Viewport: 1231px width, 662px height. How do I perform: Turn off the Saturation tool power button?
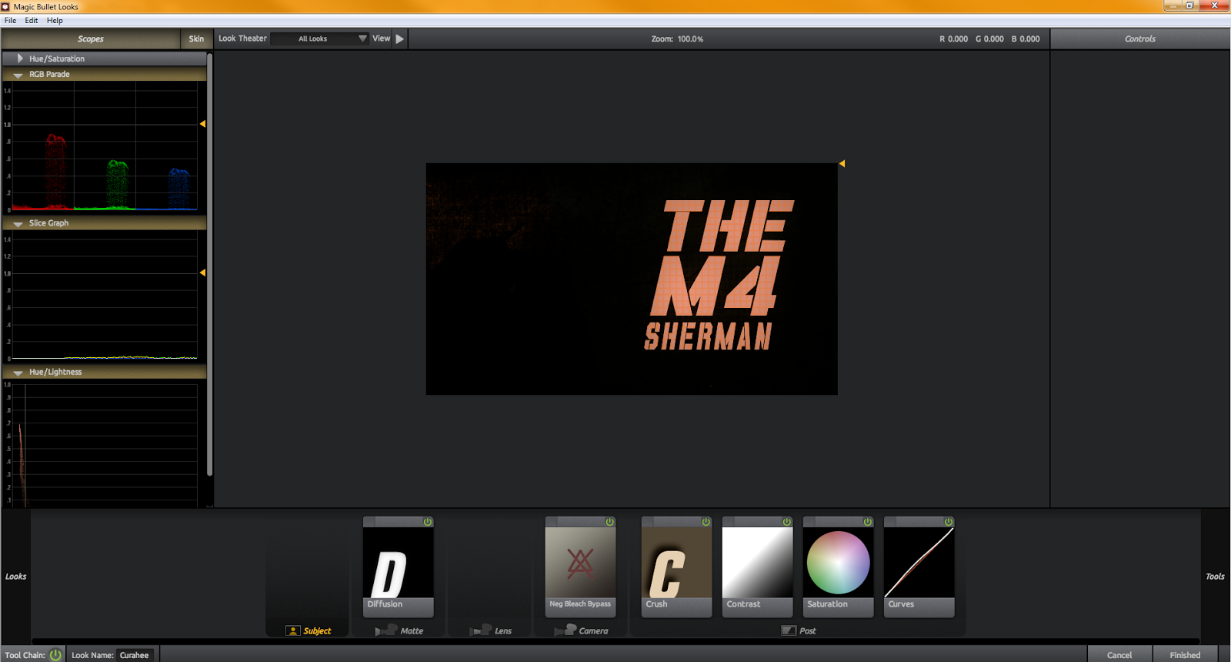[x=868, y=522]
